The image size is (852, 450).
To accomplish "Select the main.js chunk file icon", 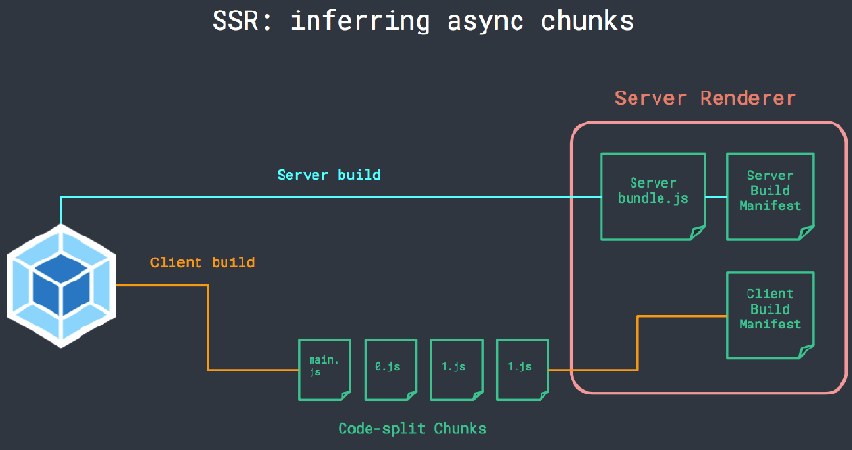I will 324,369.
